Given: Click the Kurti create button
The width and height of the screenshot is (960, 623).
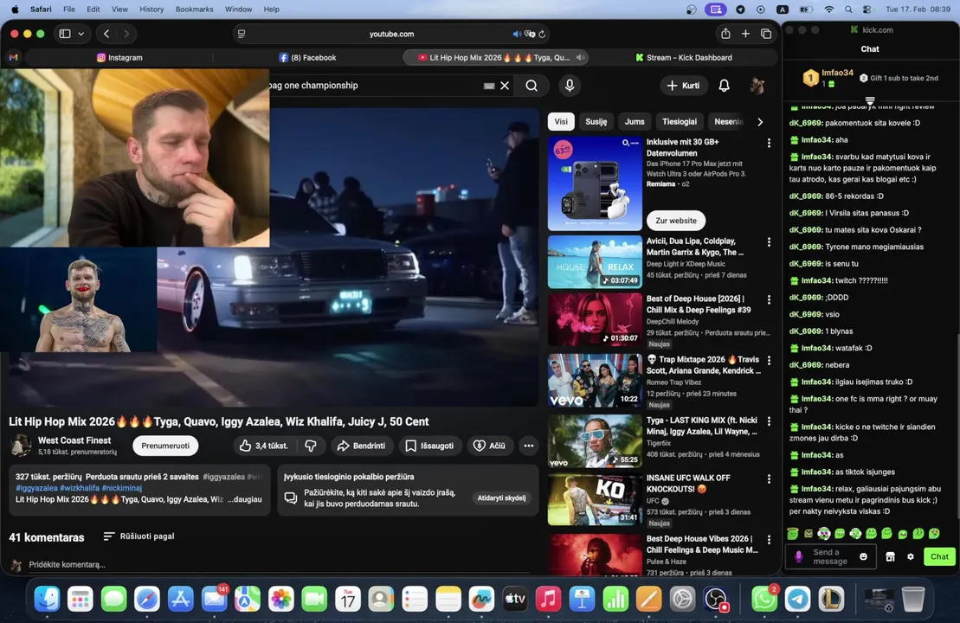Looking at the screenshot, I should pos(683,86).
